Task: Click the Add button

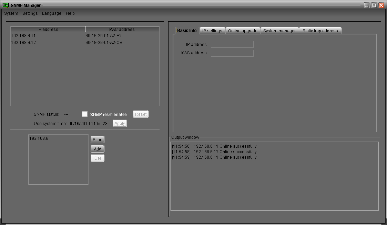Action: [x=98, y=149]
